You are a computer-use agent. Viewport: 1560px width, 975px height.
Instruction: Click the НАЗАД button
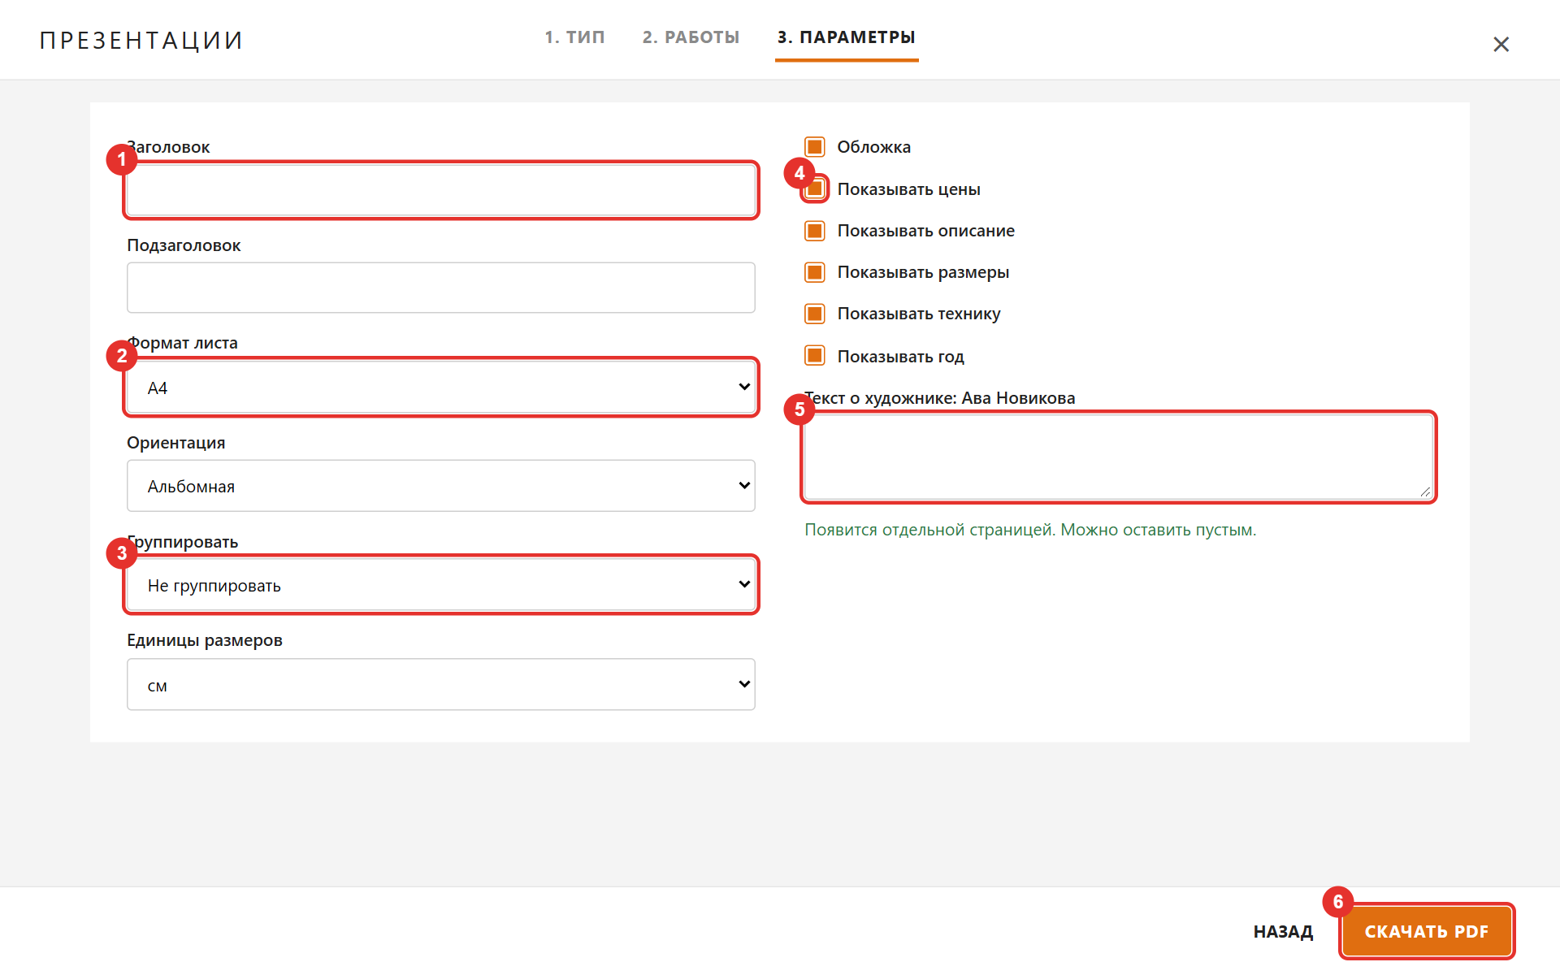pos(1283,932)
